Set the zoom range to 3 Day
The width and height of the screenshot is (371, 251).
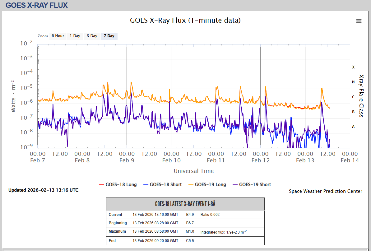click(x=92, y=36)
